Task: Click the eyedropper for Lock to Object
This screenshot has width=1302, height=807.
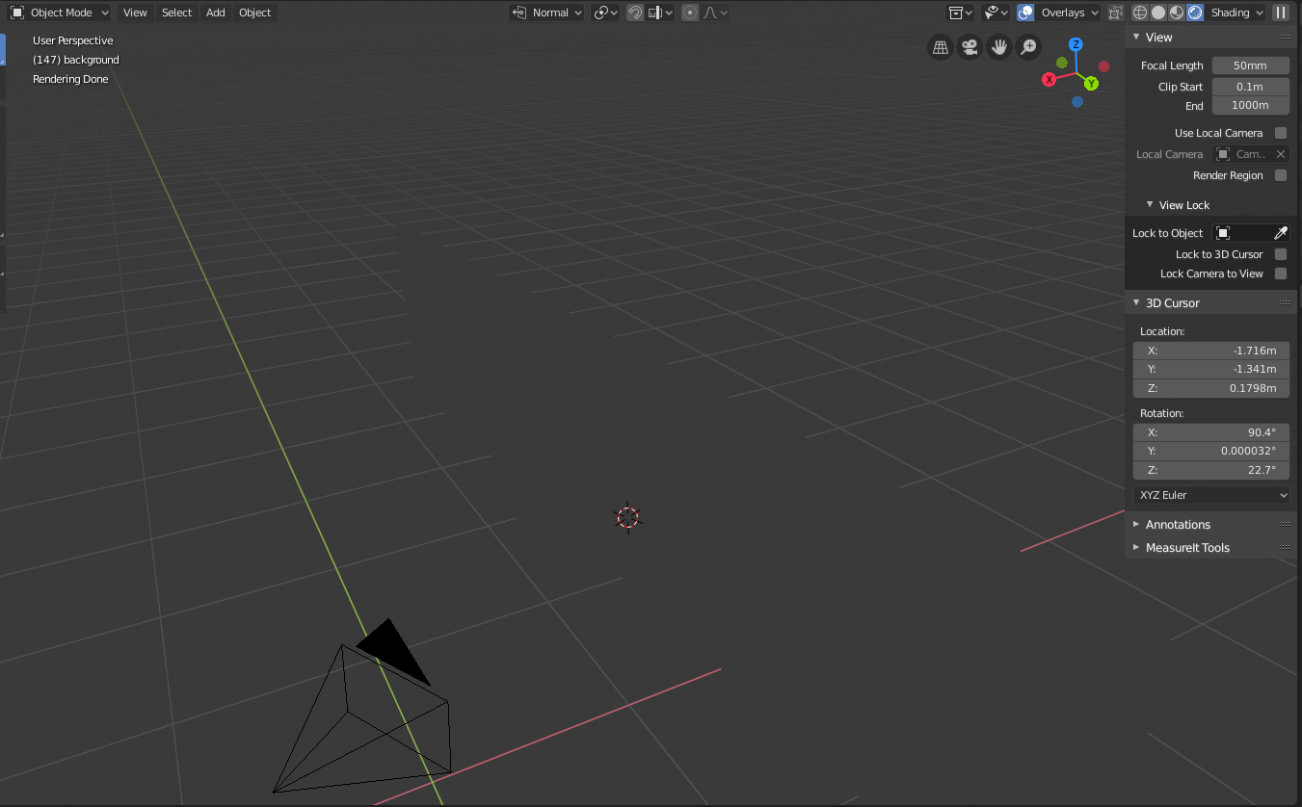Action: point(1281,233)
